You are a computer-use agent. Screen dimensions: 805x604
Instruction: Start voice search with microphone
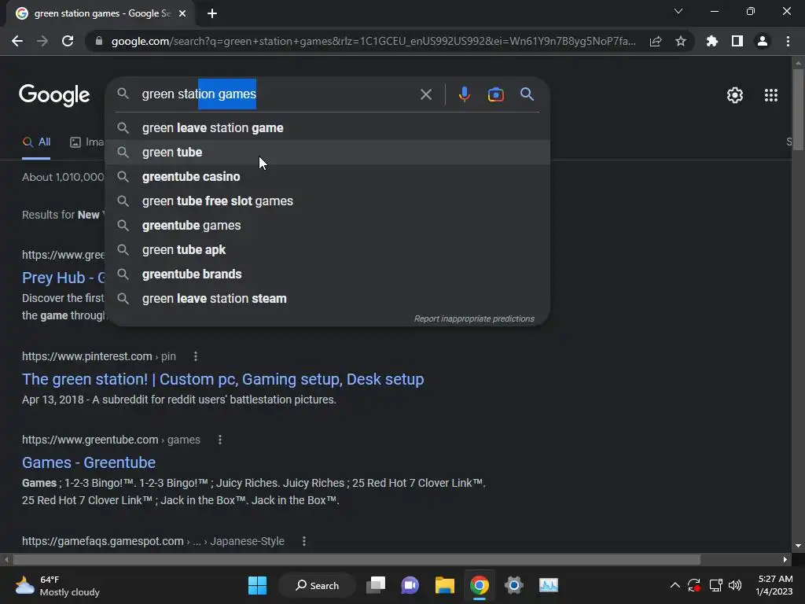click(464, 94)
